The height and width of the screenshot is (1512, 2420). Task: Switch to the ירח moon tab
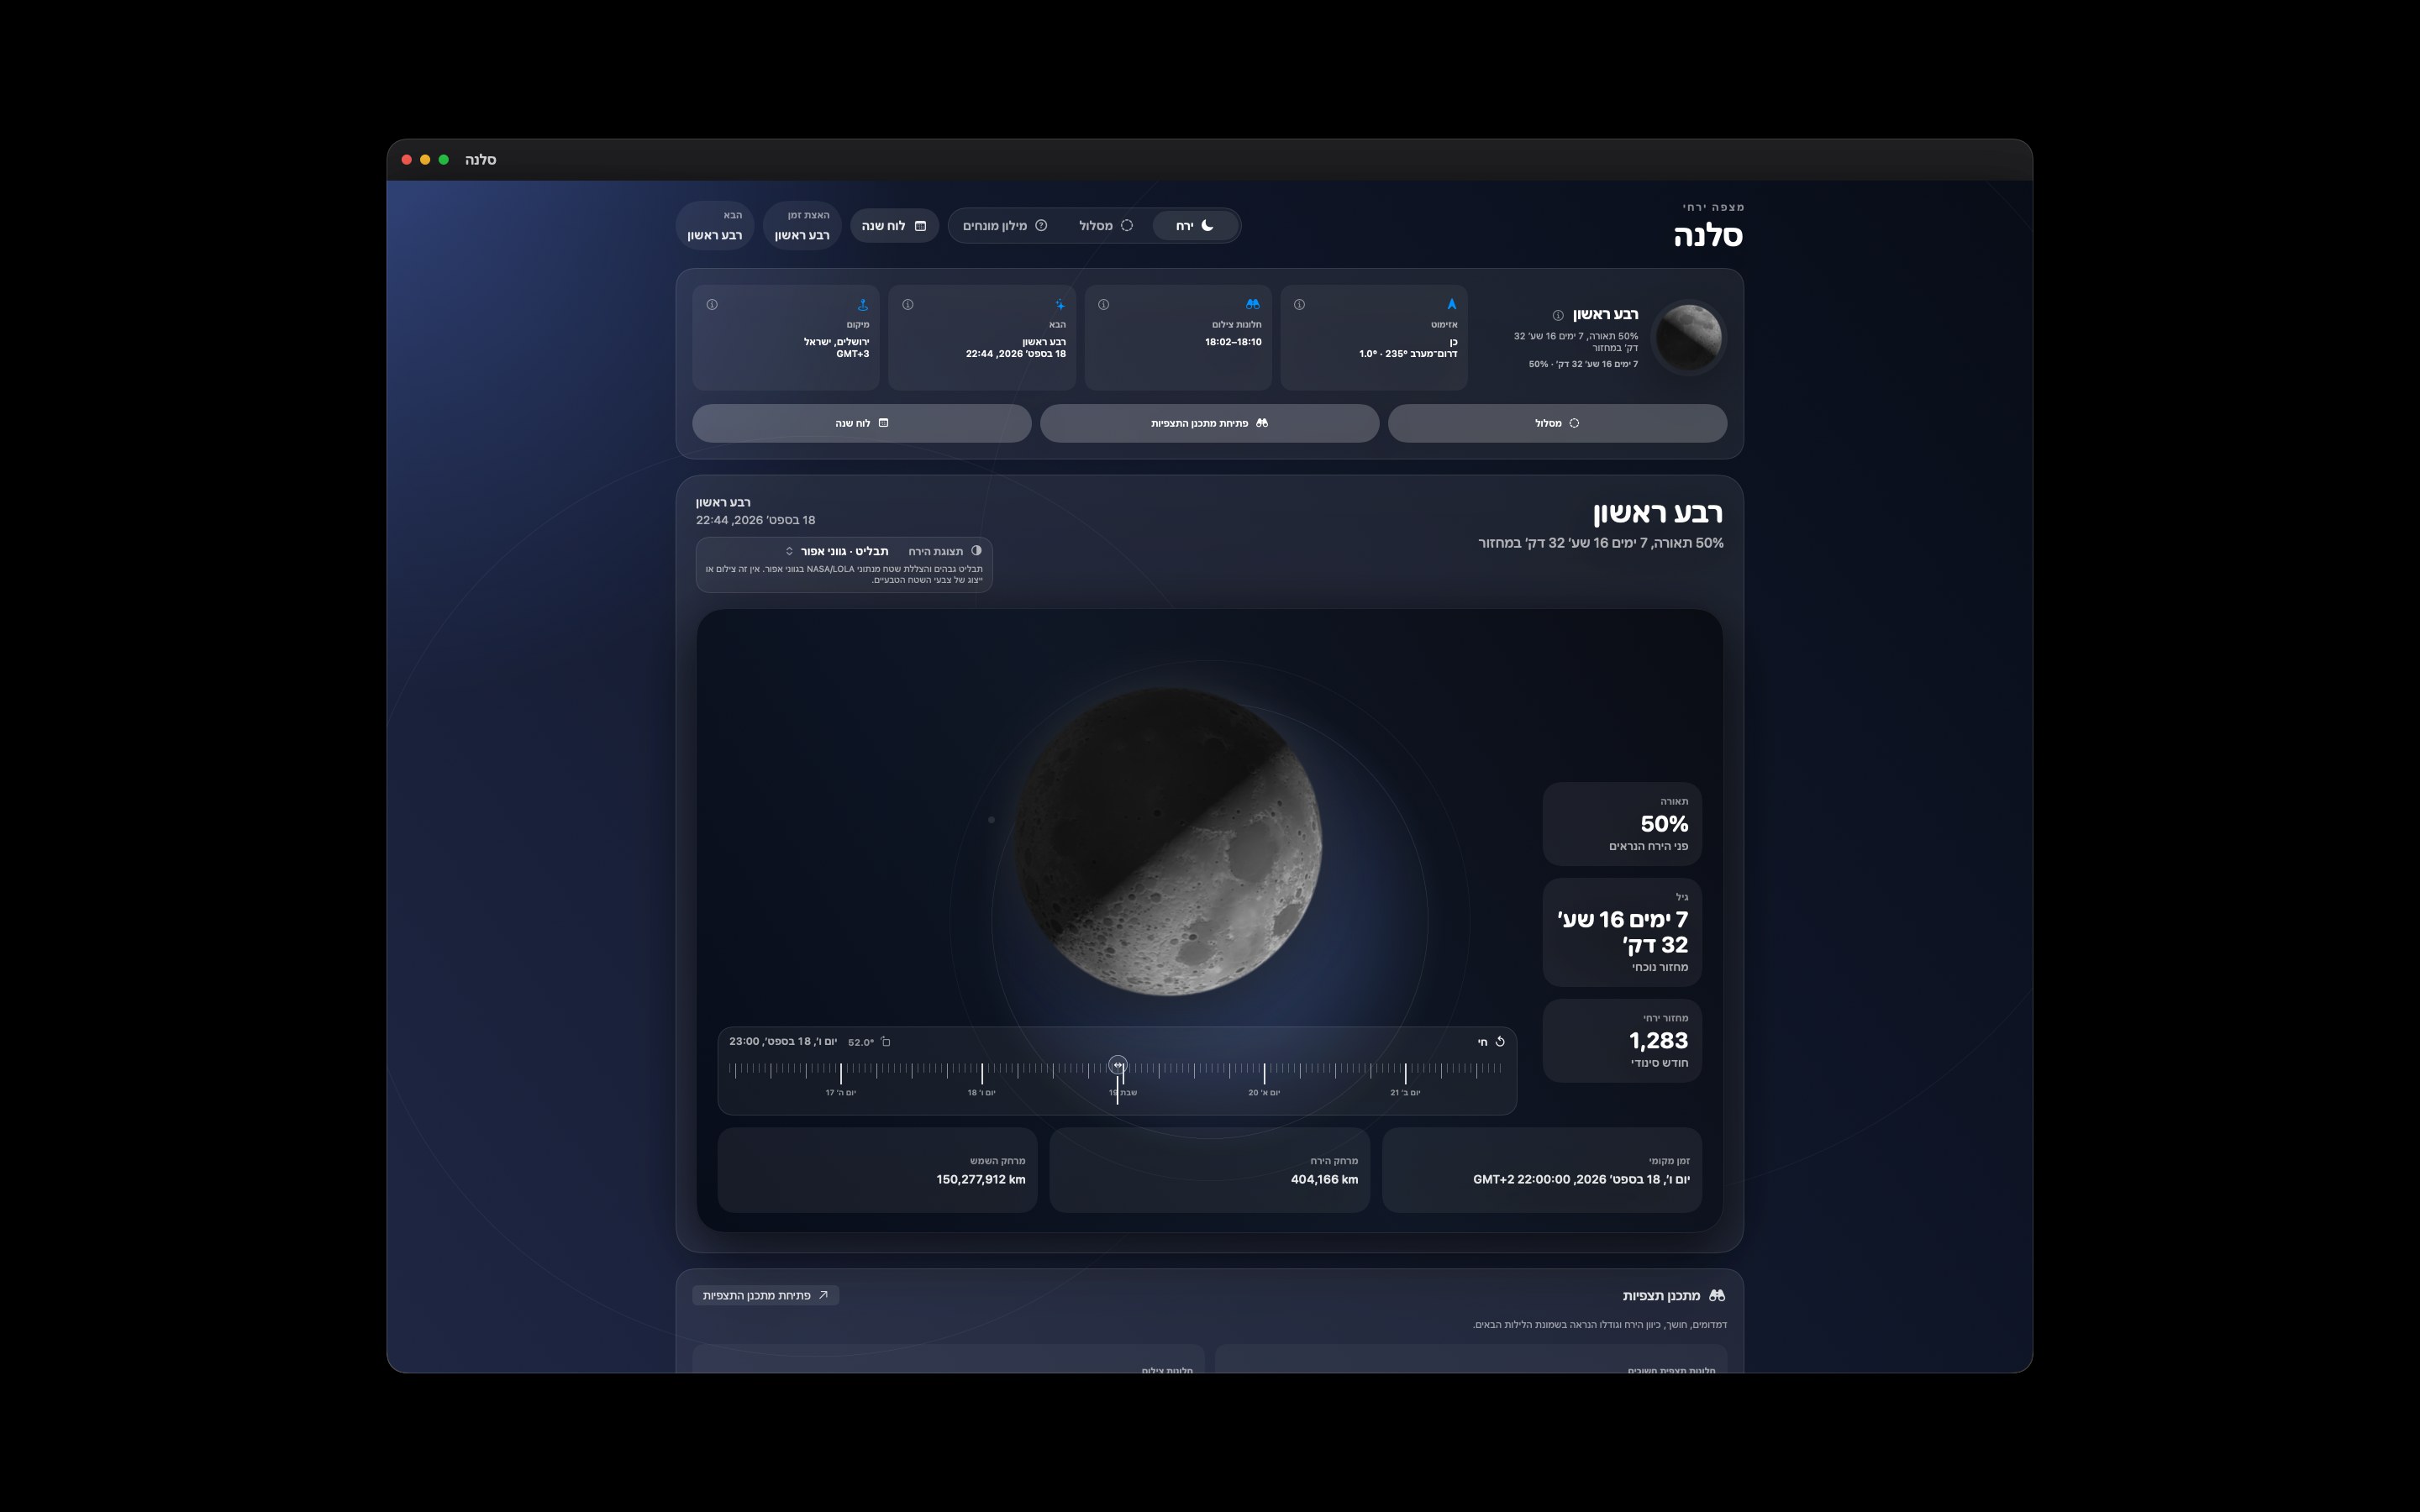(x=1195, y=226)
